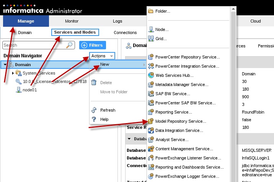The height and width of the screenshot is (182, 274).
Task: Click Metadata Manager Service icon
Action: [151, 84]
